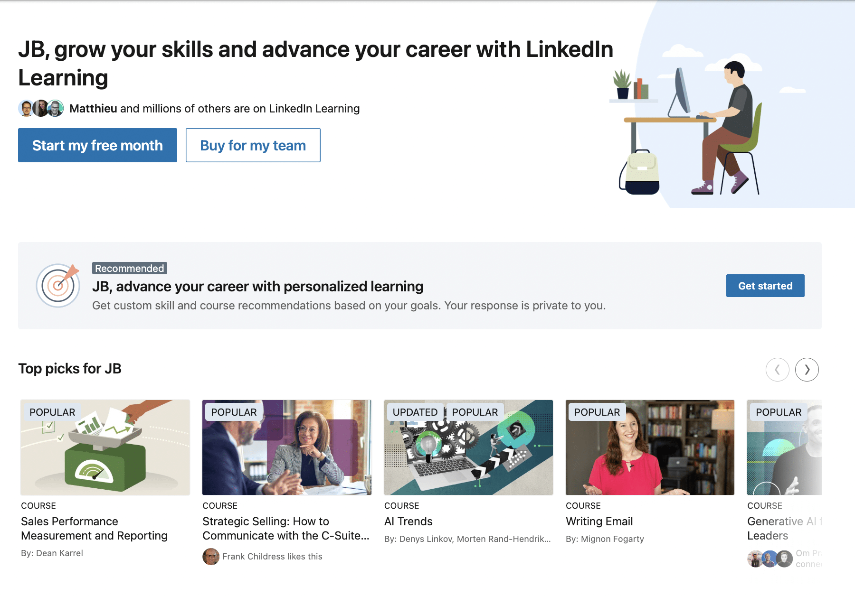This screenshot has width=855, height=596.
Task: Click the member avatars beside Matthieu
Action: click(41, 109)
